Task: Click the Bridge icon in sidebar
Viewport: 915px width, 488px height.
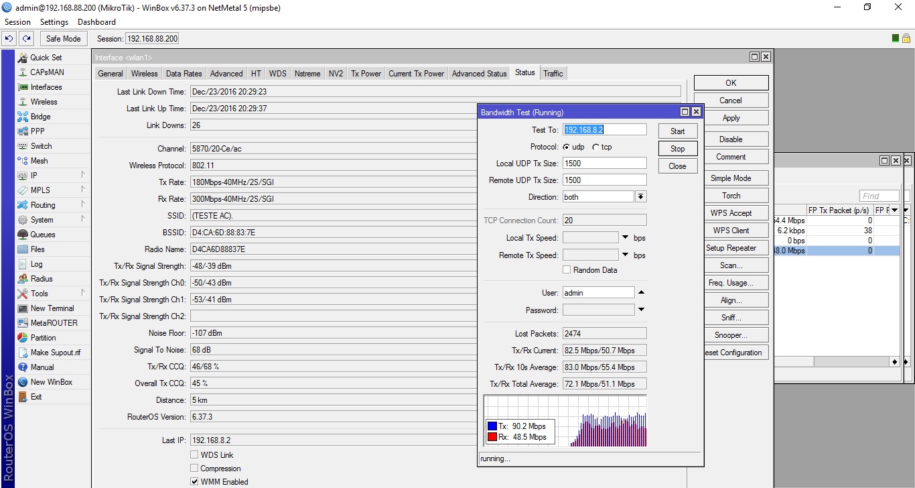Action: point(23,117)
